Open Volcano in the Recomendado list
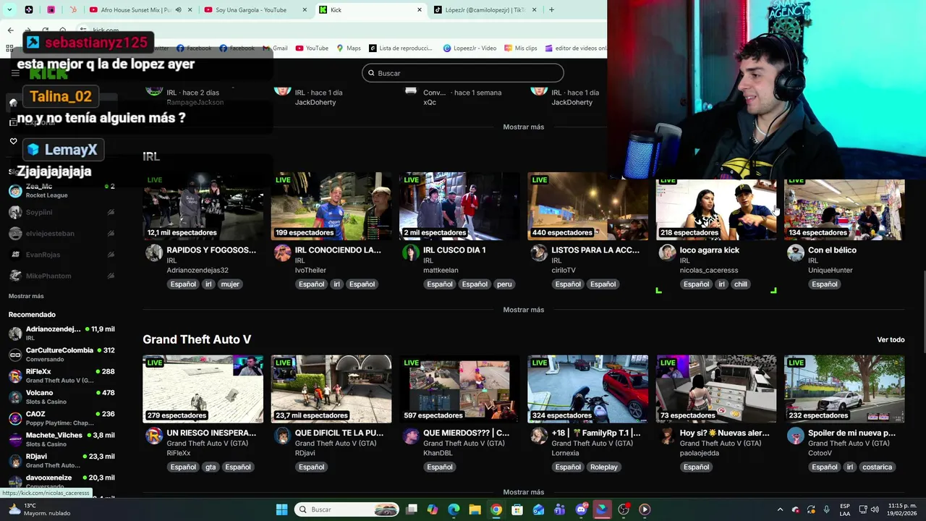 (61, 397)
